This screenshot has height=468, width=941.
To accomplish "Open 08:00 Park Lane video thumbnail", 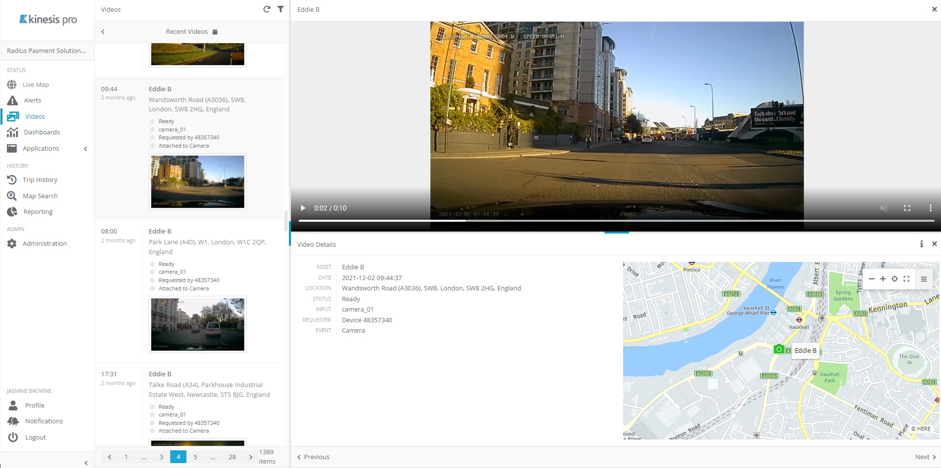I will click(x=198, y=324).
